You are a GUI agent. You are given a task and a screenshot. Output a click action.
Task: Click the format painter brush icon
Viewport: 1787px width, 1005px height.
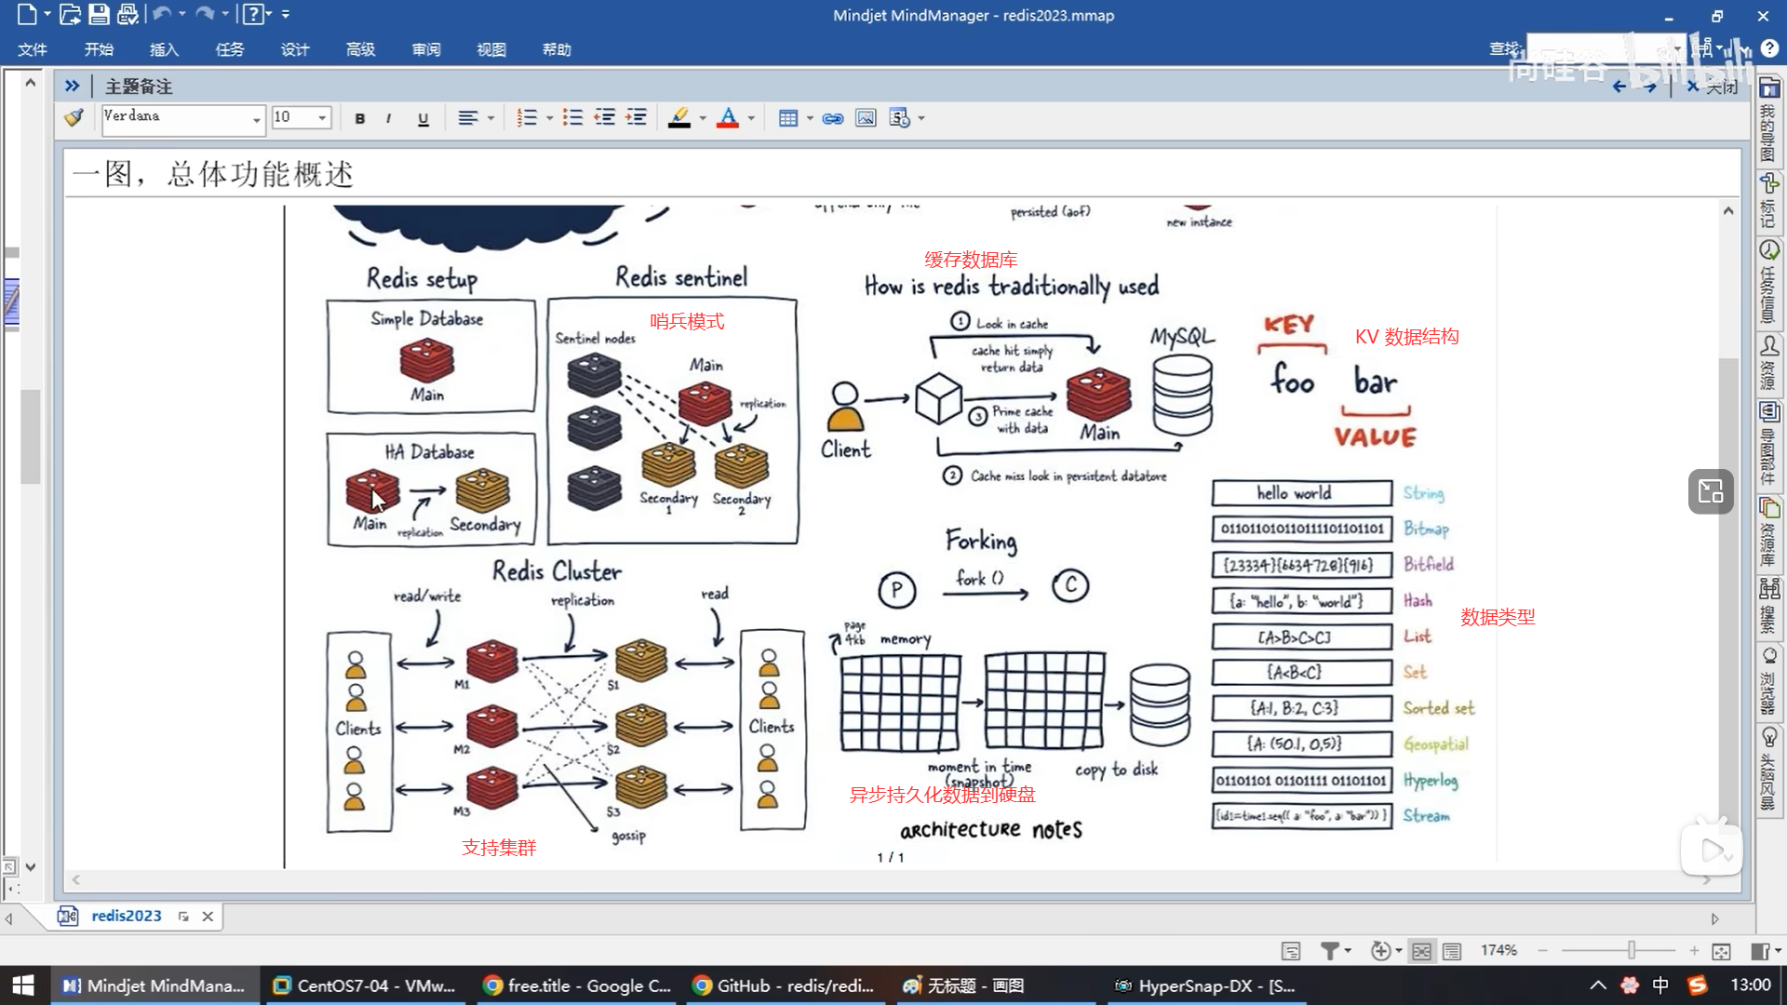74,117
